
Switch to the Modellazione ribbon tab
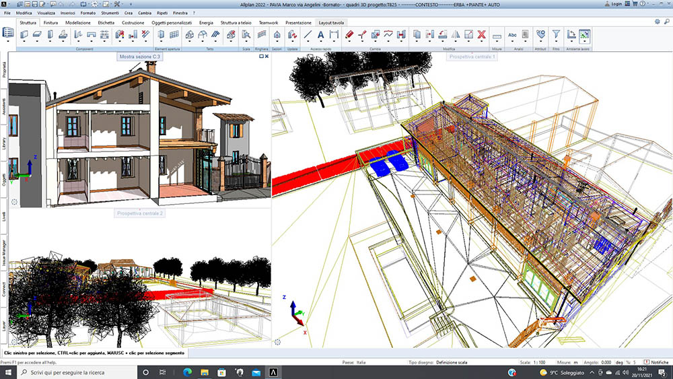78,22
